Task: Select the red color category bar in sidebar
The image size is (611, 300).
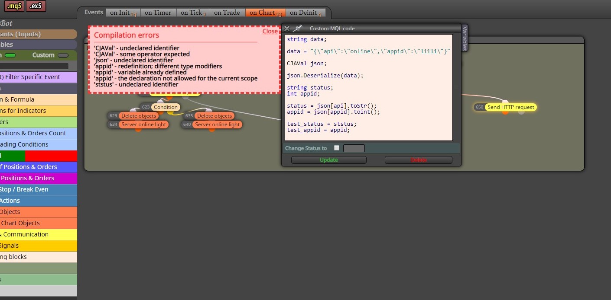Action: tap(51, 156)
